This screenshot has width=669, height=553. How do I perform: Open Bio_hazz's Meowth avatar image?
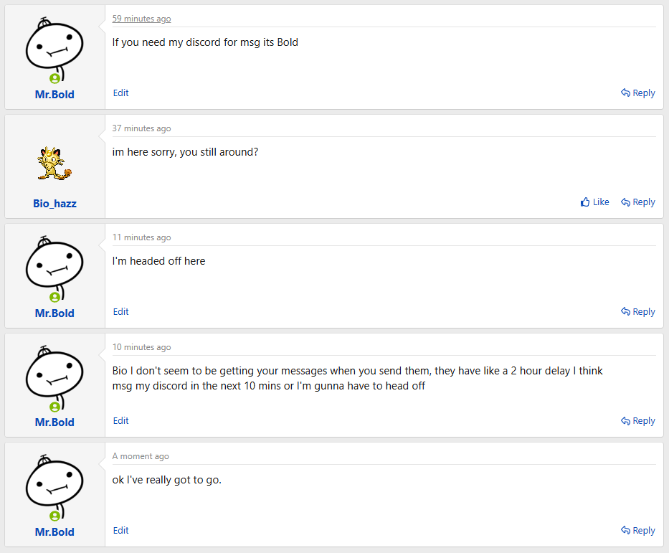(54, 163)
